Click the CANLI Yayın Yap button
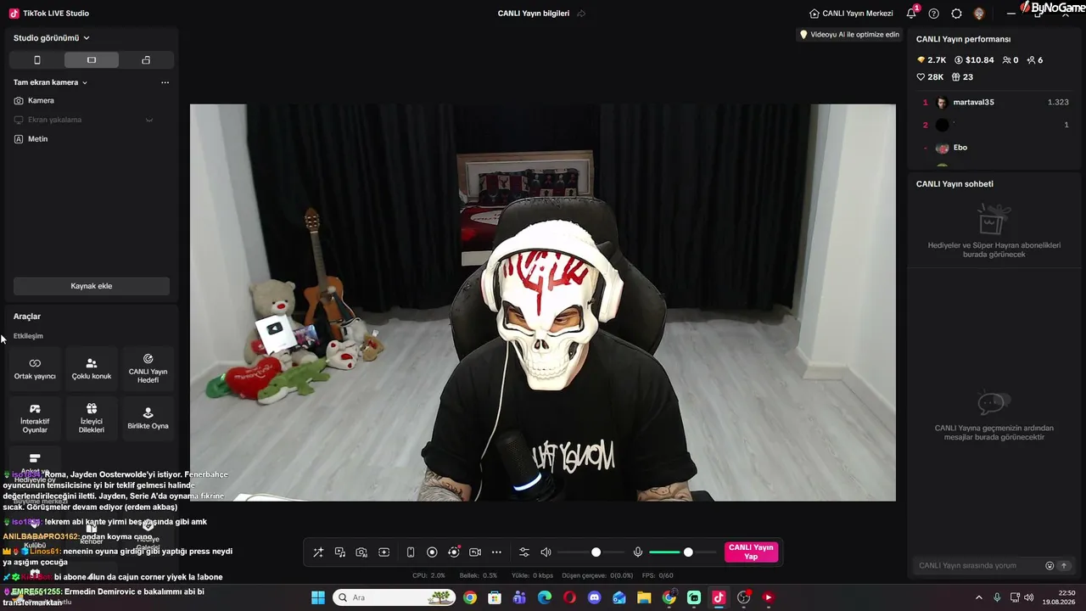 click(x=751, y=552)
